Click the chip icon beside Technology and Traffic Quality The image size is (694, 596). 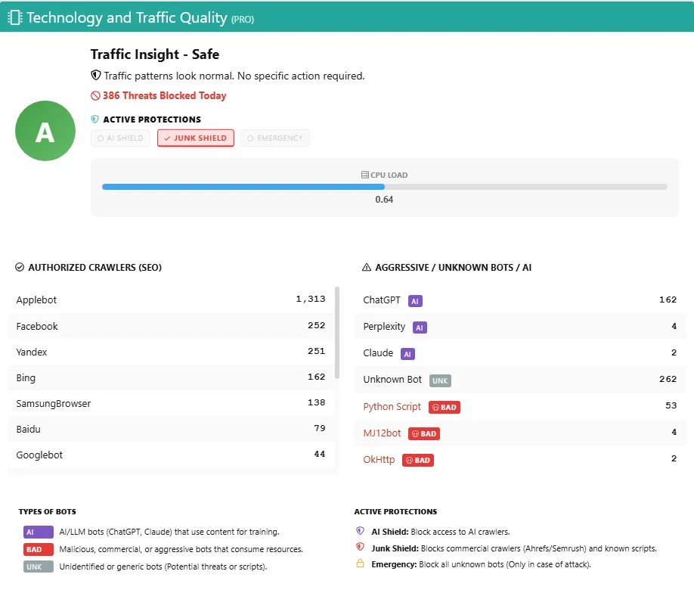[14, 17]
